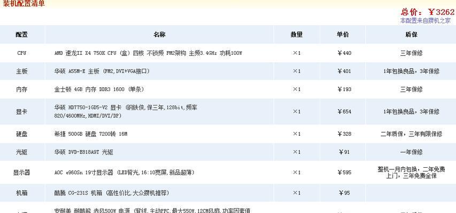Click the ¥328 price
Image resolution: width=456 pixels, height=213 pixels.
point(344,134)
